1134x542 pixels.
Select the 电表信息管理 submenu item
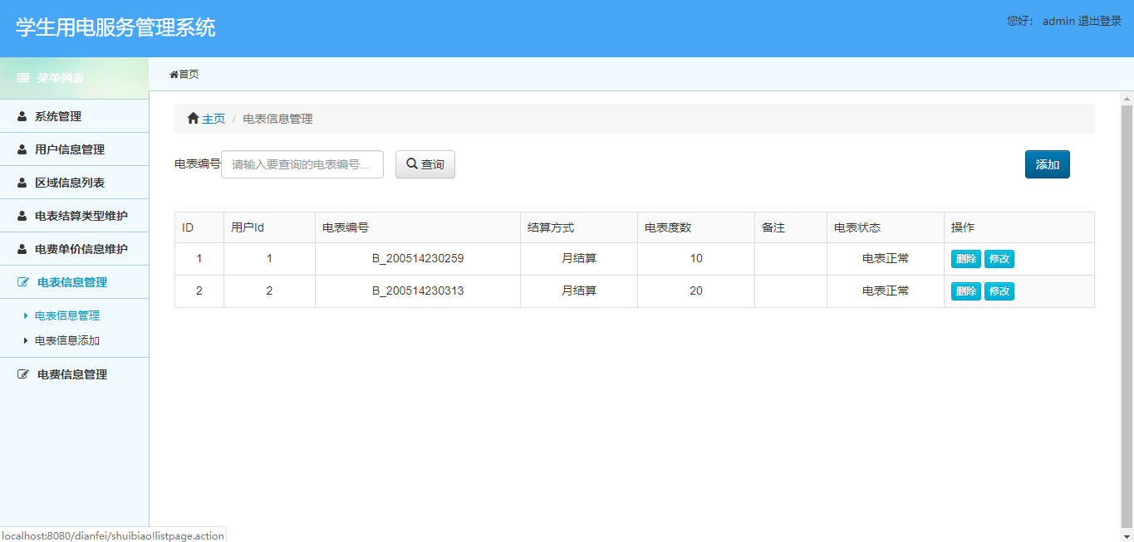67,315
